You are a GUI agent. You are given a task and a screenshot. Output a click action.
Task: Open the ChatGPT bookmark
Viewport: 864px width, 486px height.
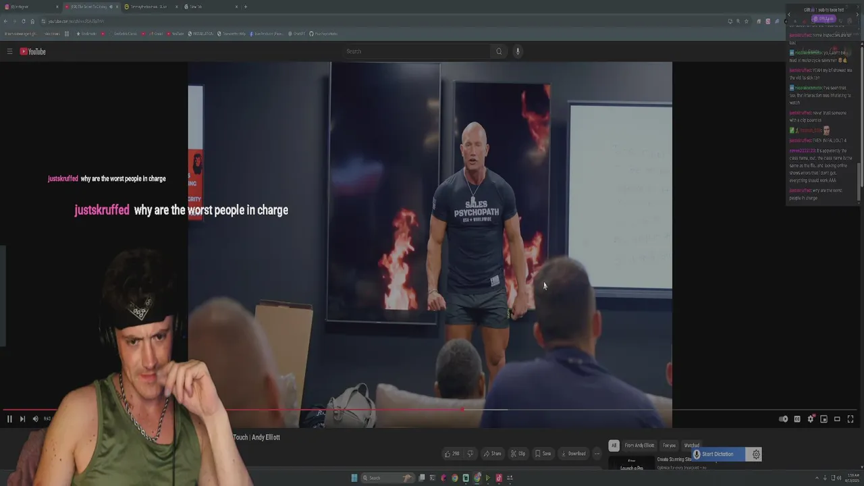(296, 34)
